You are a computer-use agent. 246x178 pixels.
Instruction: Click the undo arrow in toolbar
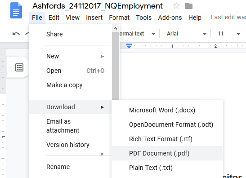click(16, 34)
